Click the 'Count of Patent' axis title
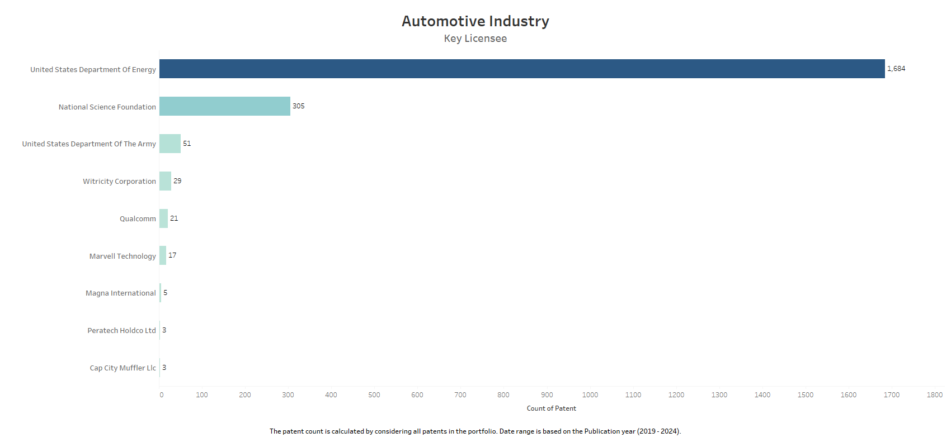This screenshot has height=447, width=951. (x=551, y=408)
